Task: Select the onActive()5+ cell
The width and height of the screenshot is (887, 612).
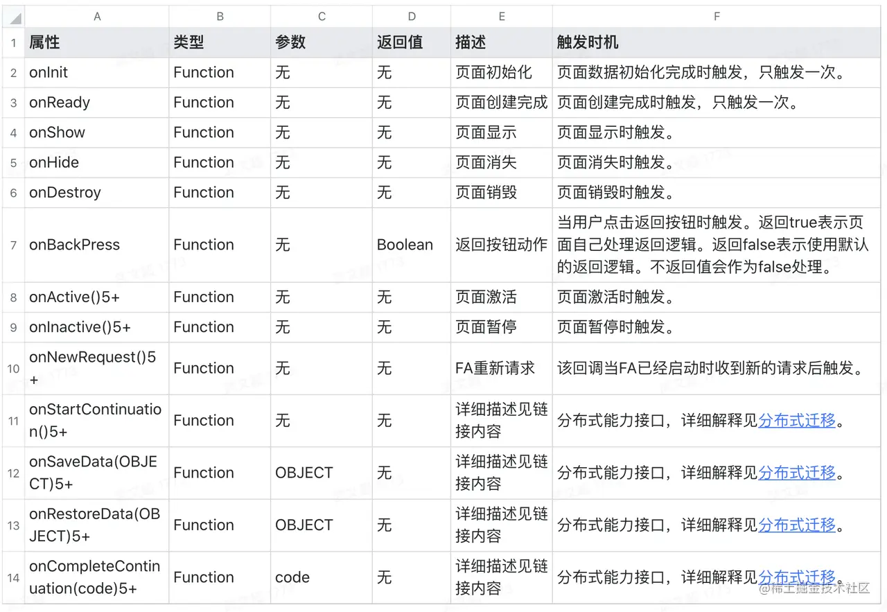Action: (x=97, y=297)
